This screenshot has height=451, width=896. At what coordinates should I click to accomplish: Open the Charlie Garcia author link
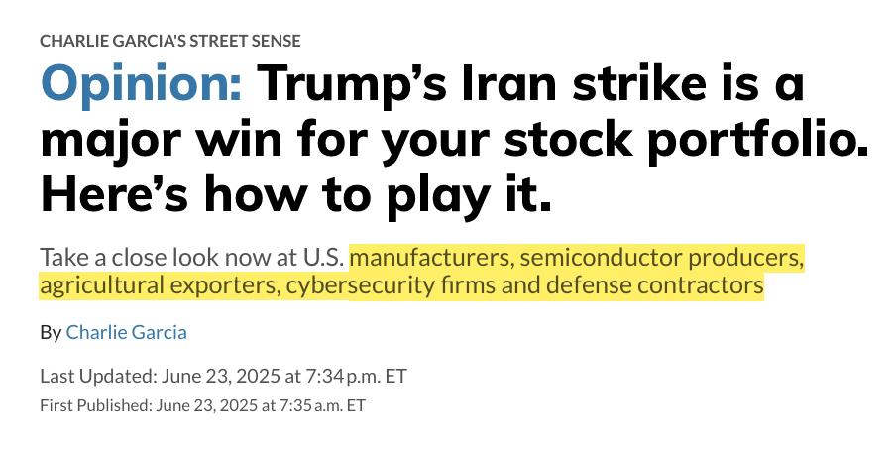point(126,333)
